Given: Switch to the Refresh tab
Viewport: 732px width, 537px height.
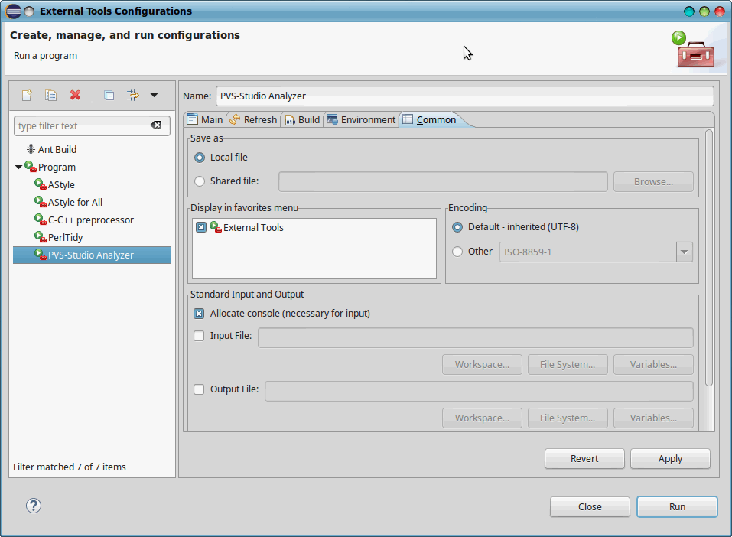Looking at the screenshot, I should point(254,119).
